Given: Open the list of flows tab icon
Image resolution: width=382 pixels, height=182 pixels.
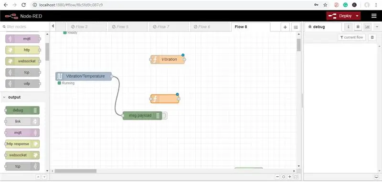Looking at the screenshot, I should pos(296,27).
